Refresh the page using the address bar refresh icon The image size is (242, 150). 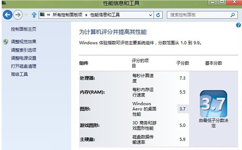tap(158, 15)
